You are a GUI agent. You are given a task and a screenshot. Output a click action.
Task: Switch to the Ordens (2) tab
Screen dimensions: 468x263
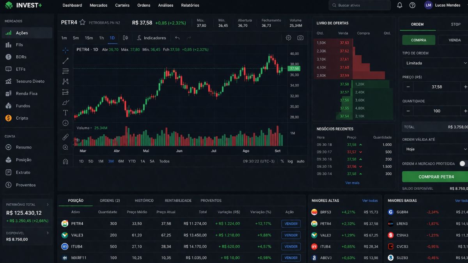110,200
